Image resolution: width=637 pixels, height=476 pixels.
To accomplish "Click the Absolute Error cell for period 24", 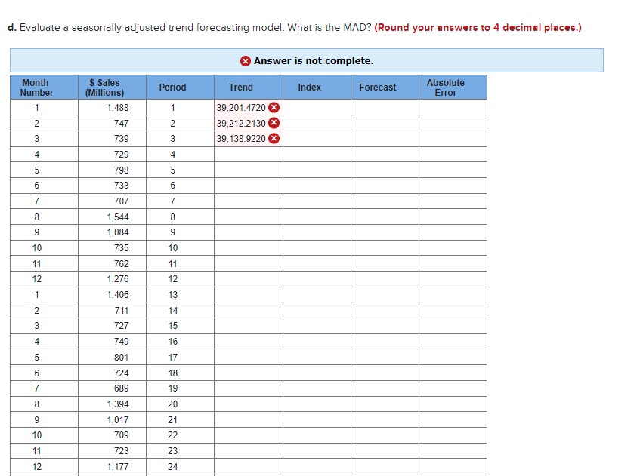I will (453, 467).
